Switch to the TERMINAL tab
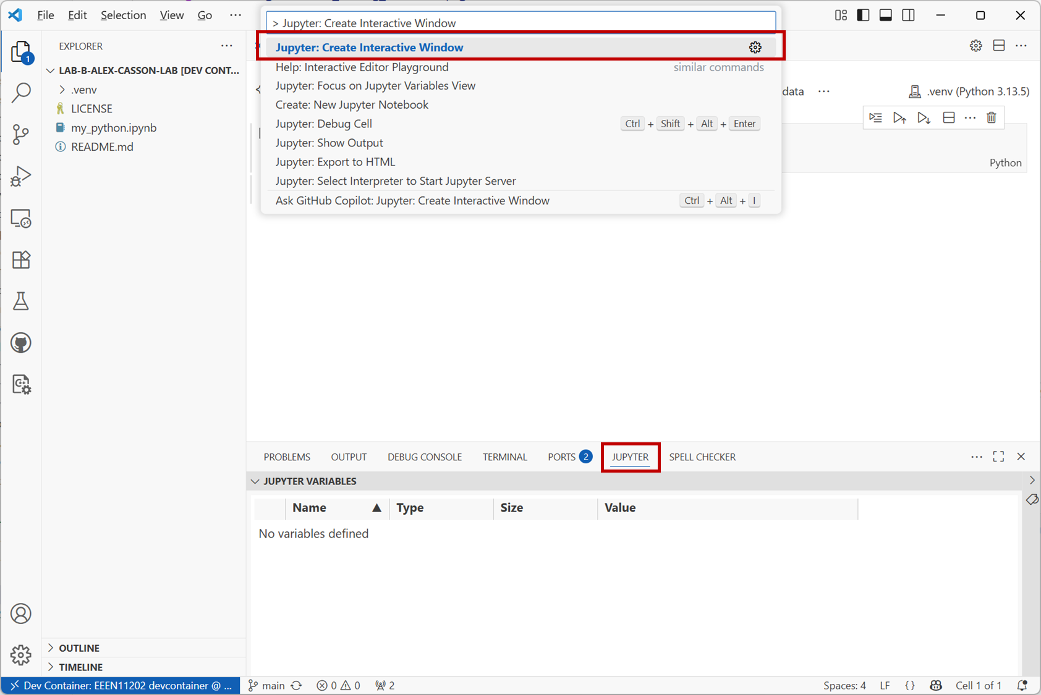 (x=504, y=457)
